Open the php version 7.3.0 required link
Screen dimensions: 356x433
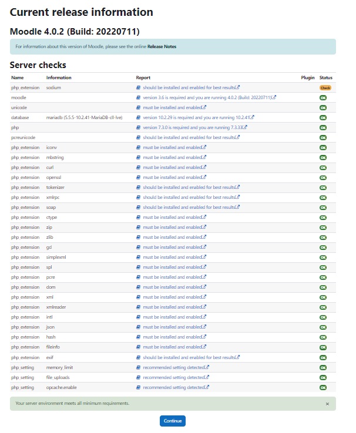click(x=194, y=127)
